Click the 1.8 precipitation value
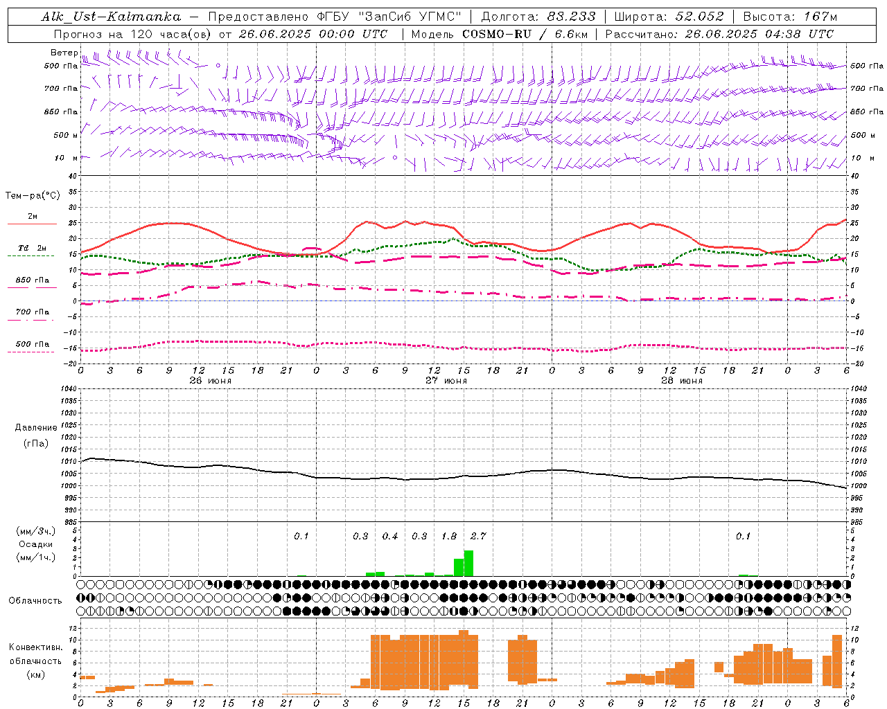Screen dimensions: 887x709 (449, 537)
